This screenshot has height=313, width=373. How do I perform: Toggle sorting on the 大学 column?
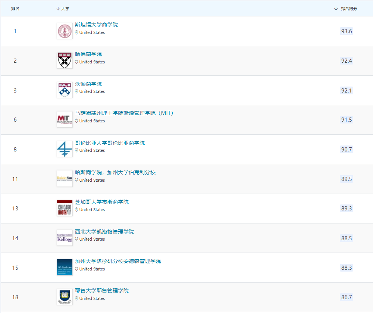coord(63,8)
